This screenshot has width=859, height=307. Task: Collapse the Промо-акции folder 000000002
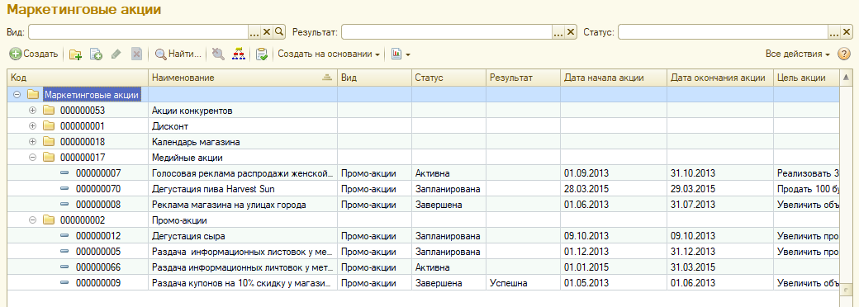[x=32, y=220]
